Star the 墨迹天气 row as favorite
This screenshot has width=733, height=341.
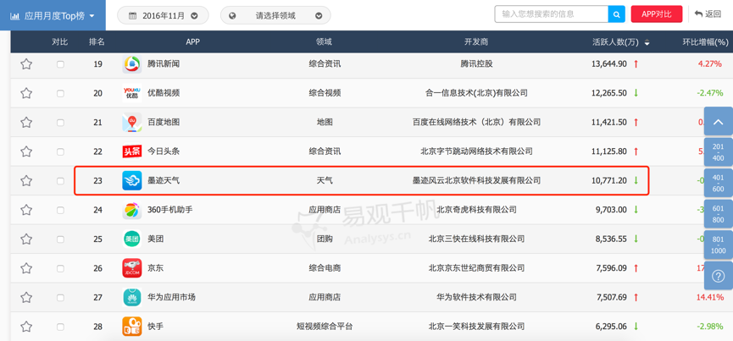pos(26,180)
